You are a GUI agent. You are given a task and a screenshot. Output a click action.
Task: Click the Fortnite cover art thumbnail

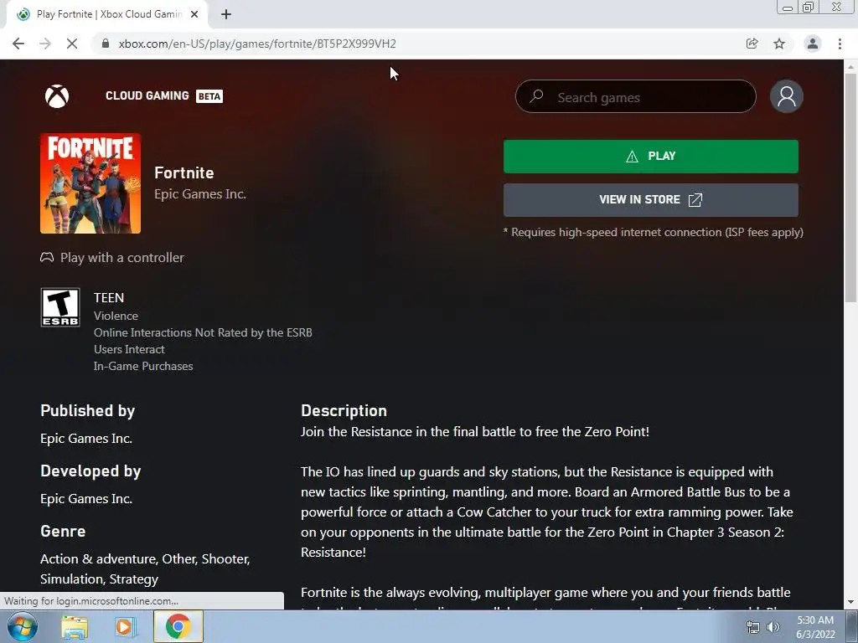pyautogui.click(x=90, y=183)
